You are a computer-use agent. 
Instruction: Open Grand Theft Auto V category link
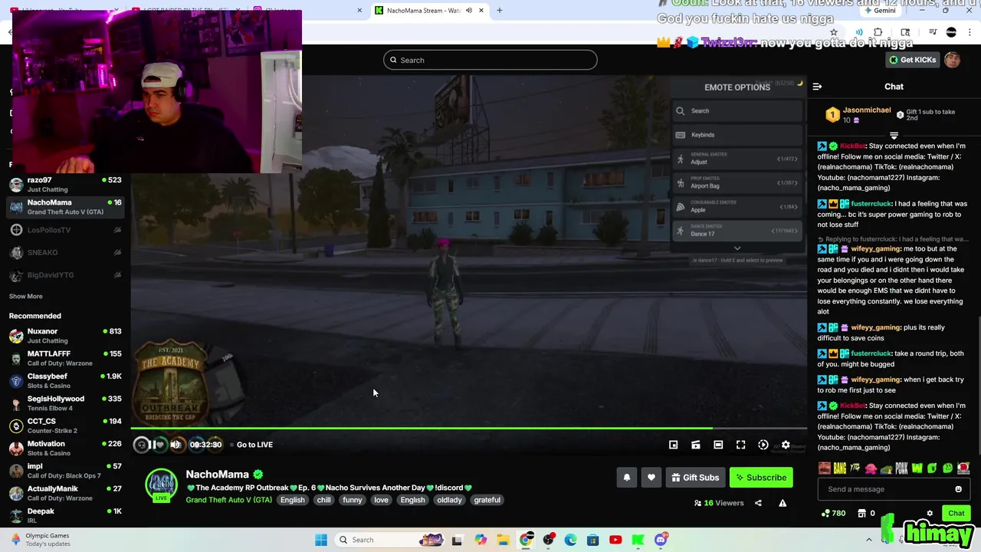point(228,500)
